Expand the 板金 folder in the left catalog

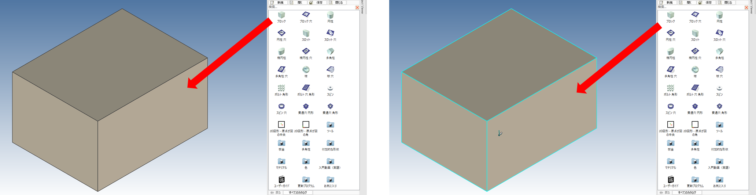pos(281,144)
